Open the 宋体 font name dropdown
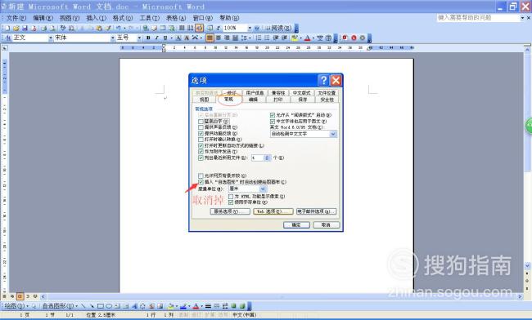 (x=113, y=38)
